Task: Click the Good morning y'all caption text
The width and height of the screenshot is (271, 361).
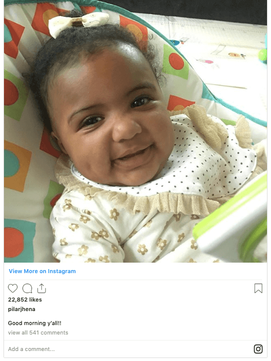Action: click(34, 323)
